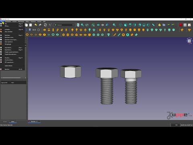
Task: Choose Alles speichern in the menu
Action: [12, 42]
